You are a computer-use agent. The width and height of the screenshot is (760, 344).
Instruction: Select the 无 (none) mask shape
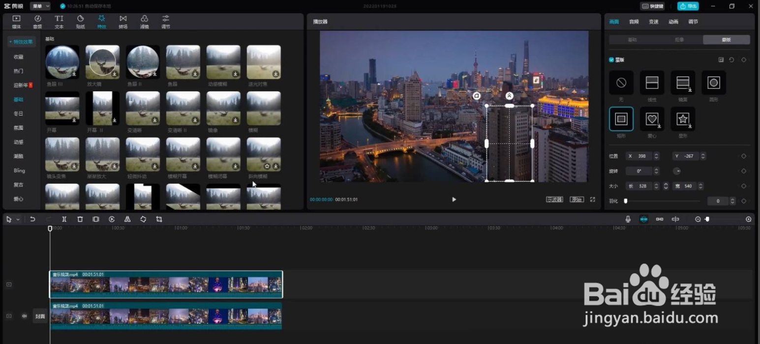click(621, 83)
